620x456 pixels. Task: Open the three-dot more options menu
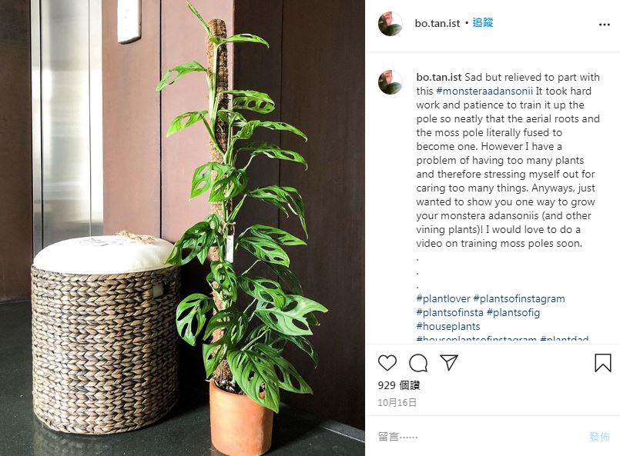pos(604,25)
